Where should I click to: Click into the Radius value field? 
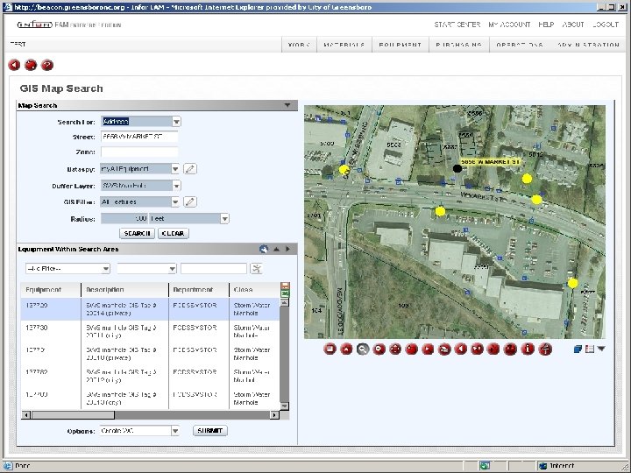124,218
